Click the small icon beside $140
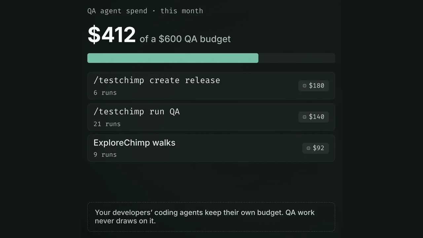 point(305,117)
